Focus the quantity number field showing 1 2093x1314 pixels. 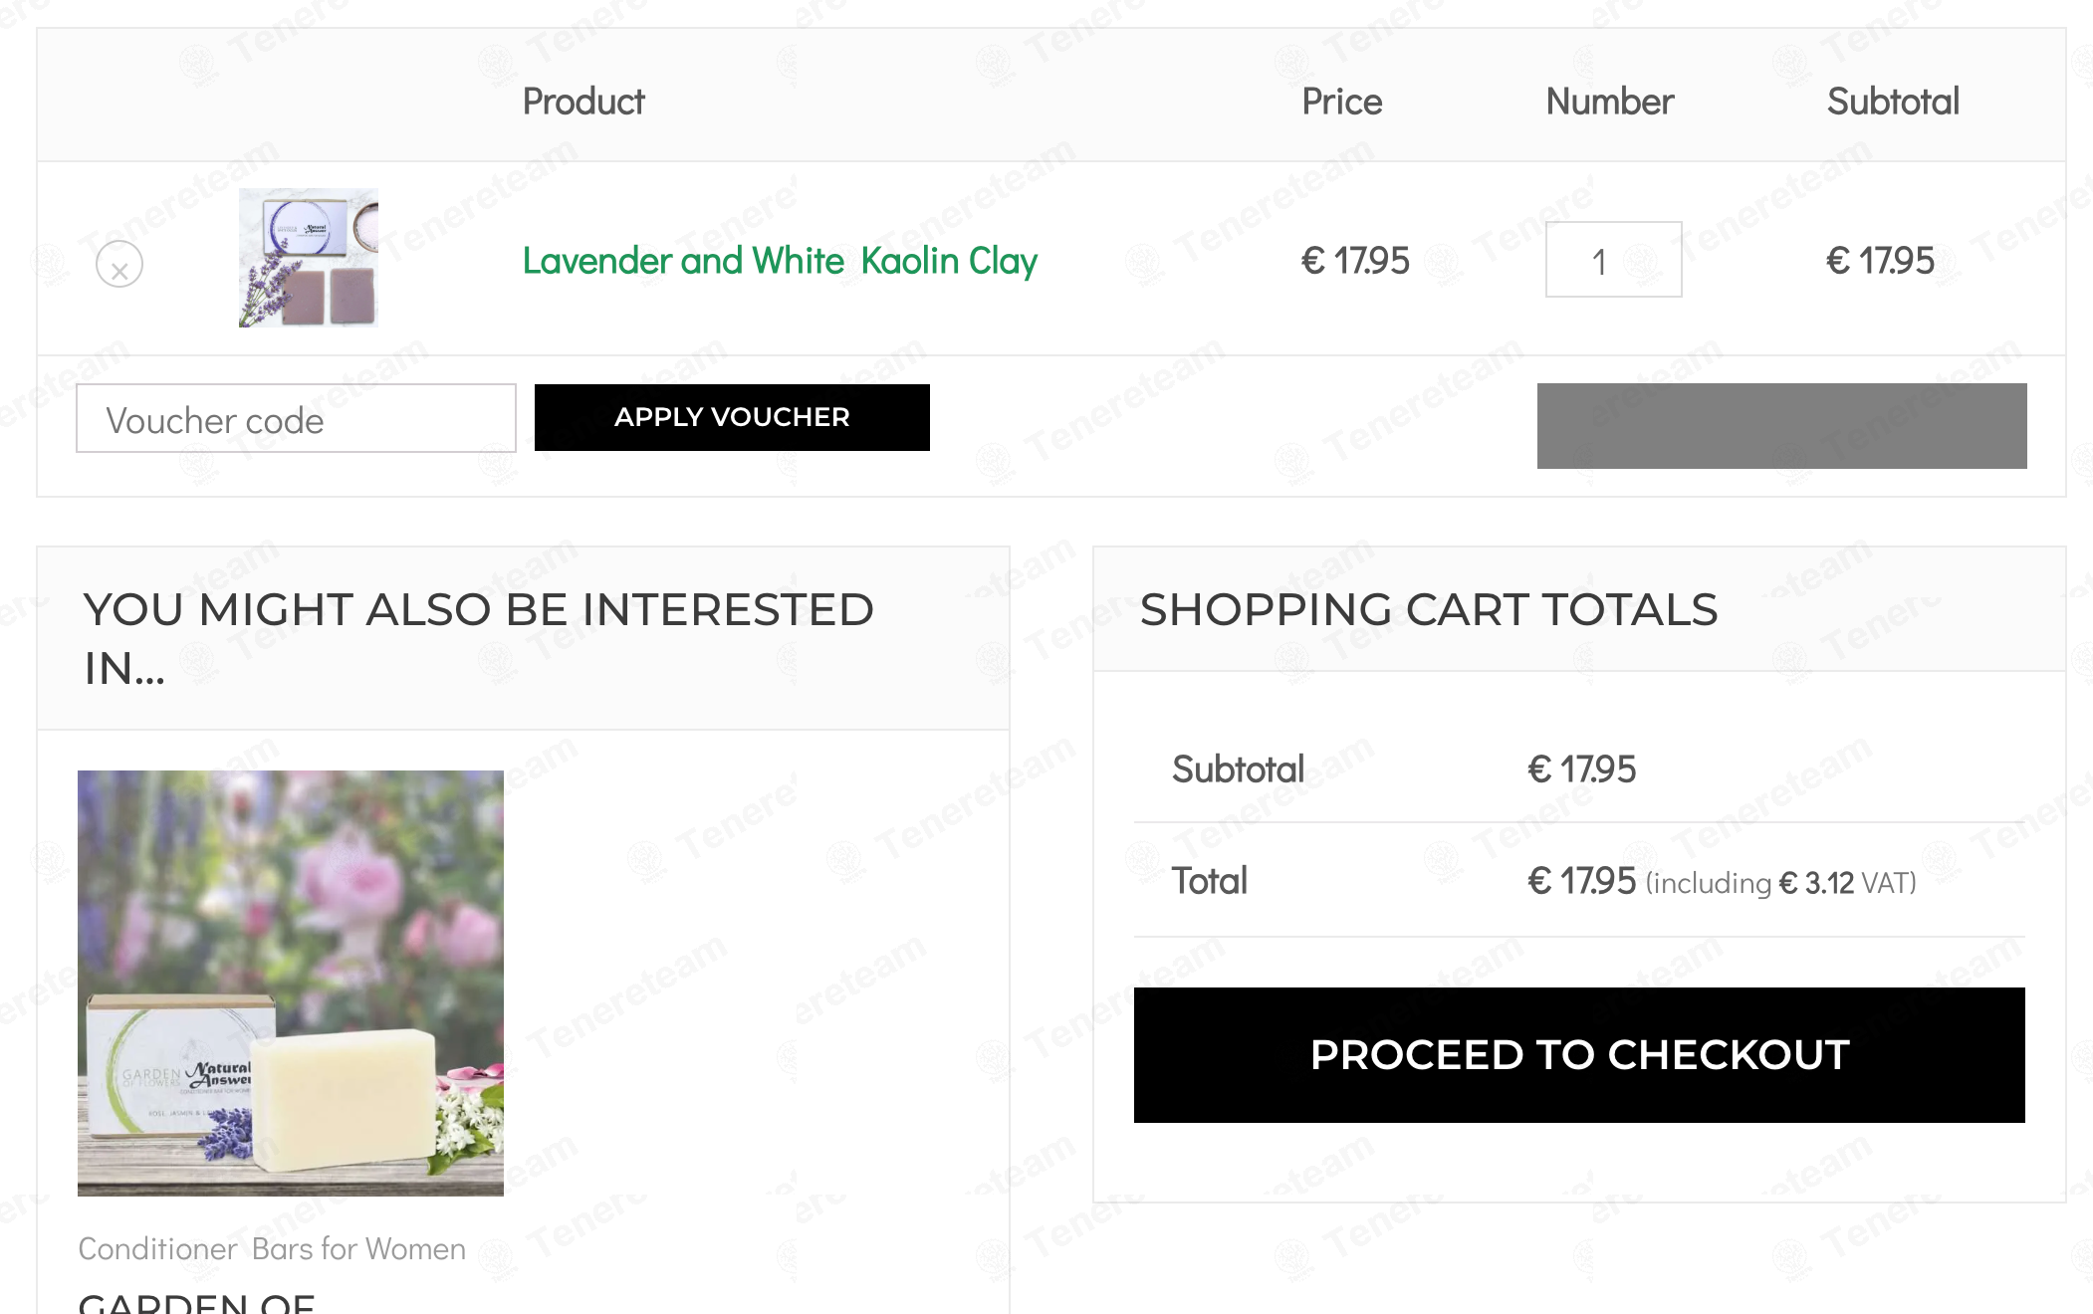[x=1613, y=260]
